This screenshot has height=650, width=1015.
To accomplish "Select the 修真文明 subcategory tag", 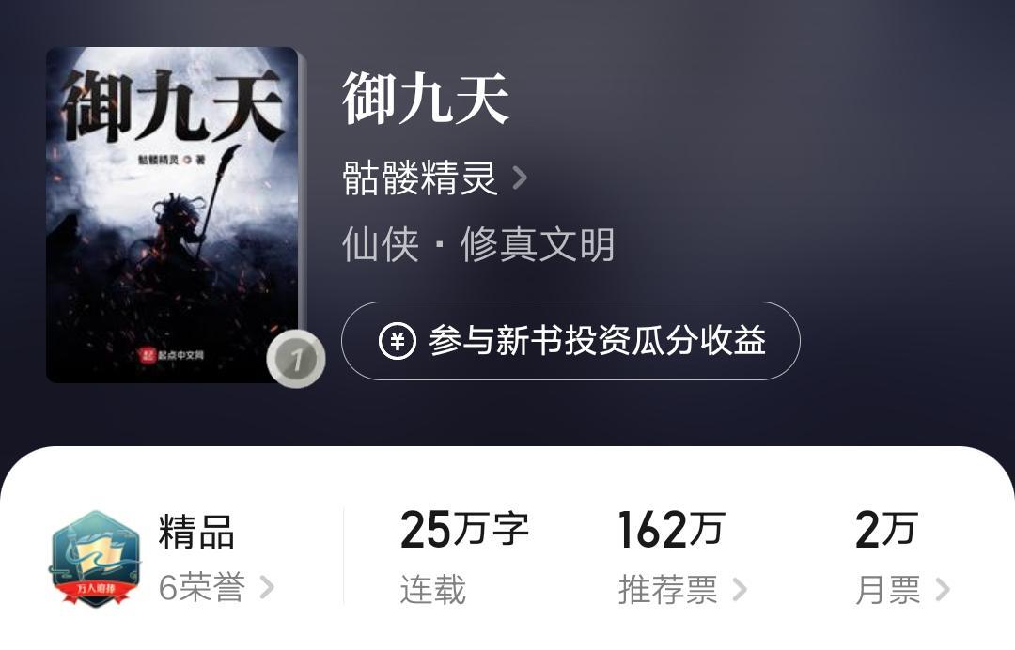I will (x=538, y=245).
